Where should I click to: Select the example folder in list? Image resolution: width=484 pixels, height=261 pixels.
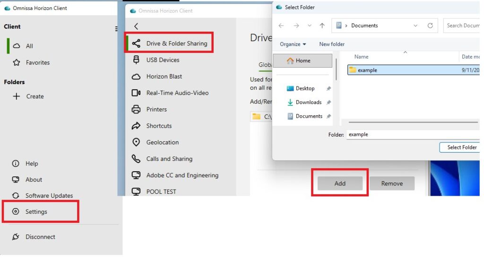point(367,70)
